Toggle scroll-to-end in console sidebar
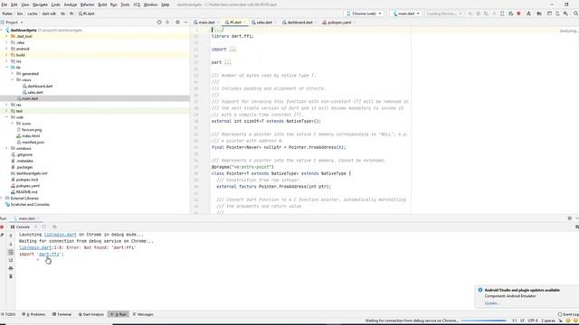 tap(11, 260)
